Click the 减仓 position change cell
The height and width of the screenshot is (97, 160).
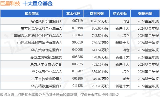click(126, 79)
